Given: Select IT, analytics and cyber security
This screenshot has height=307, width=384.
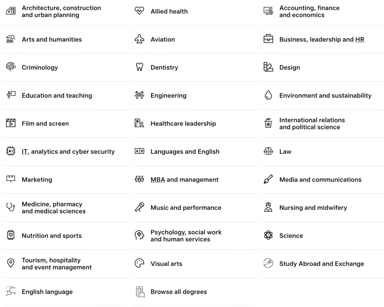Looking at the screenshot, I should [68, 152].
